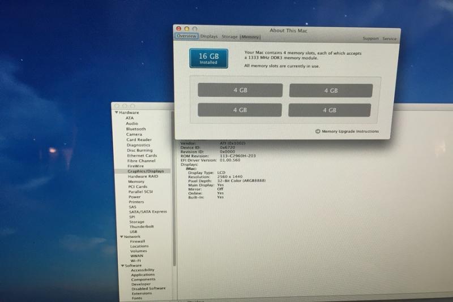Select Graphics/Displays in the sidebar
The height and width of the screenshot is (302, 453).
pos(146,171)
